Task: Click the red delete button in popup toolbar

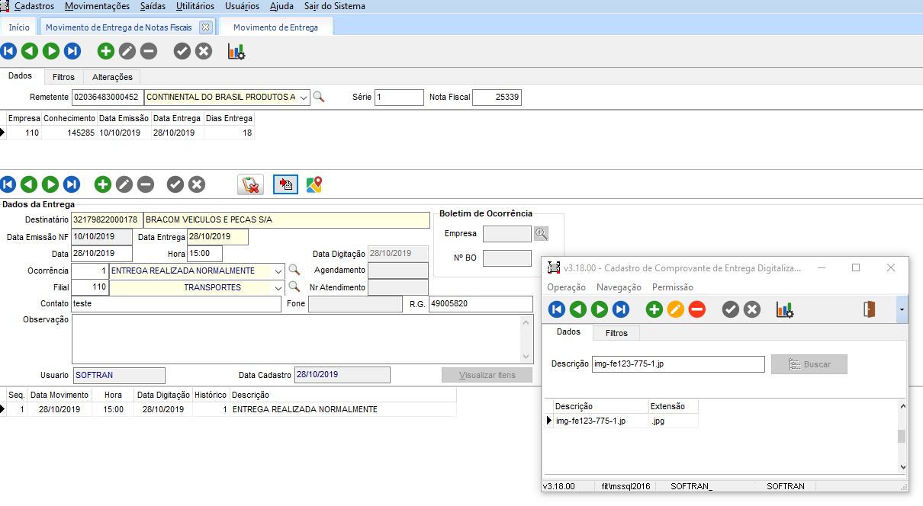Action: pos(697,309)
